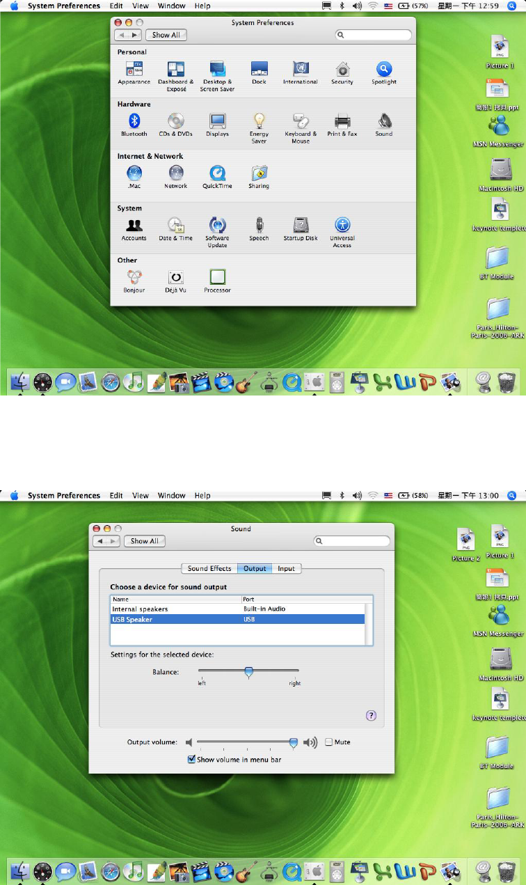The image size is (526, 885).
Task: Open Software Update preferences
Action: tap(217, 233)
